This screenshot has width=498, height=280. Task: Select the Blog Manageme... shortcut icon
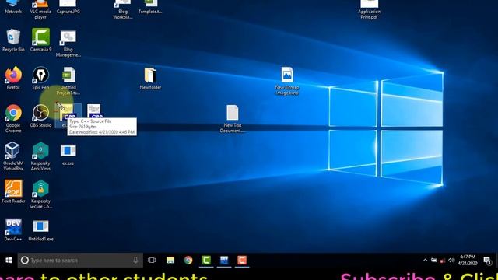(68, 44)
